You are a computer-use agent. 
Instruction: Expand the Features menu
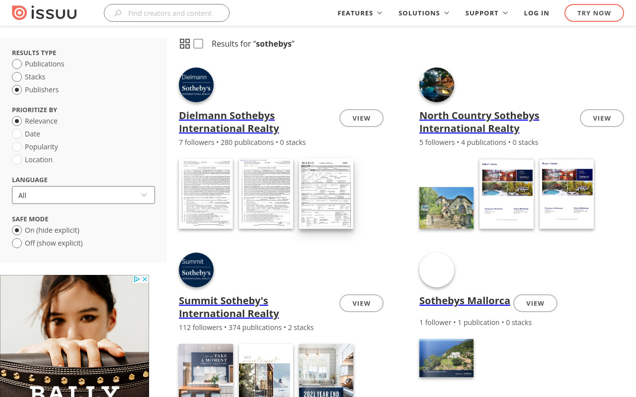pyautogui.click(x=360, y=13)
